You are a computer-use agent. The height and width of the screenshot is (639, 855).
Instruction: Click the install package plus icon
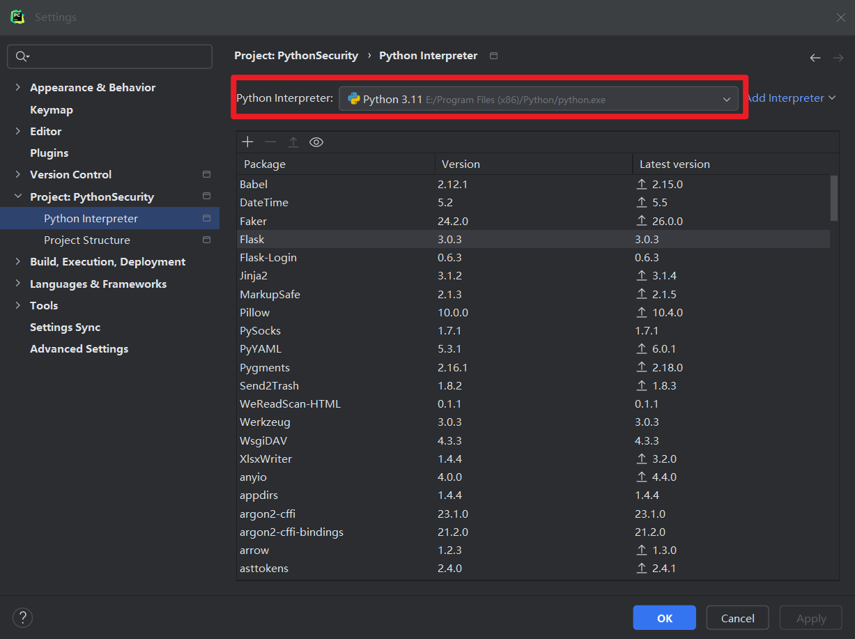point(247,142)
